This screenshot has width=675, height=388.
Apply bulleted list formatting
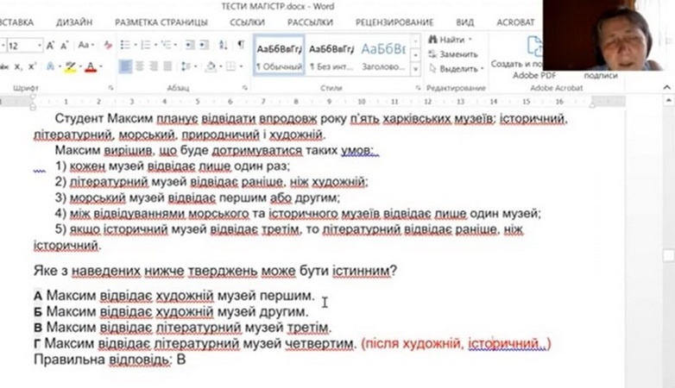click(x=126, y=45)
